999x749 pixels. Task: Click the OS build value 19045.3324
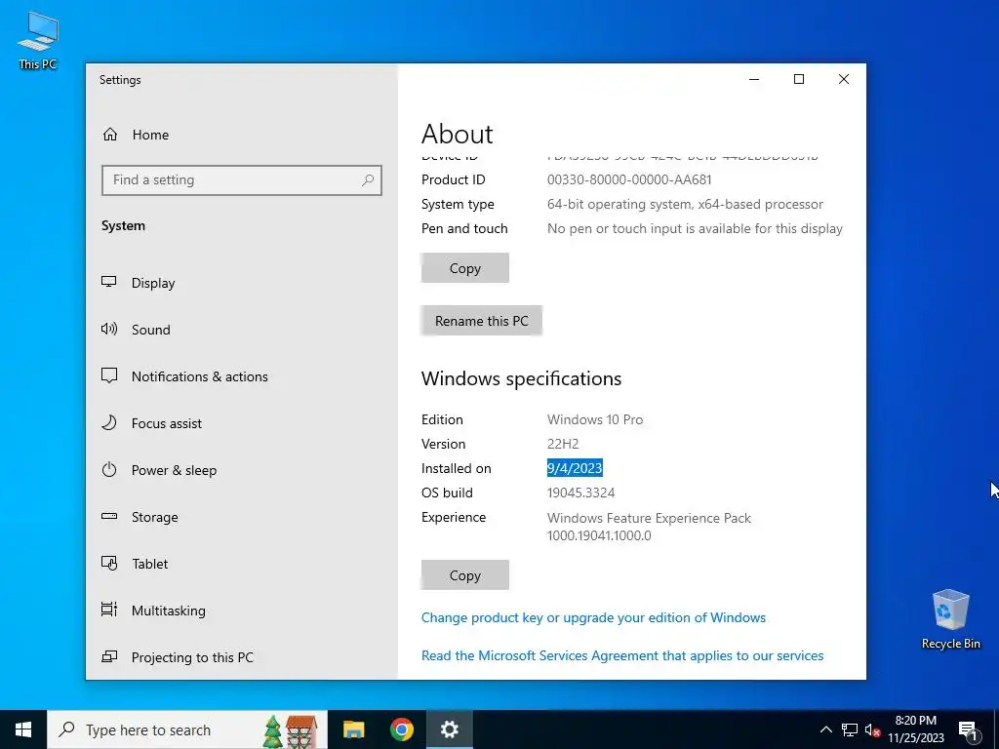pyautogui.click(x=581, y=493)
